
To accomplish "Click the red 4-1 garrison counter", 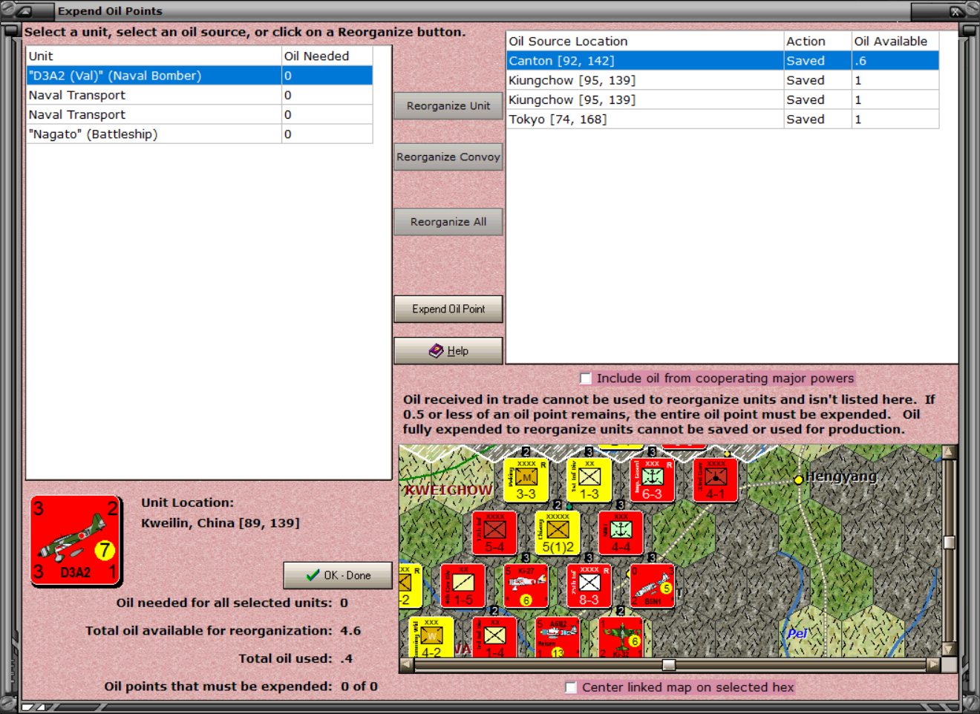I will [715, 479].
